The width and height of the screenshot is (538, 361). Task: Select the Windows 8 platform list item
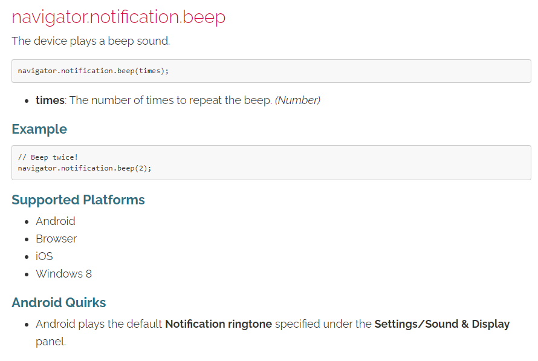pyautogui.click(x=64, y=273)
